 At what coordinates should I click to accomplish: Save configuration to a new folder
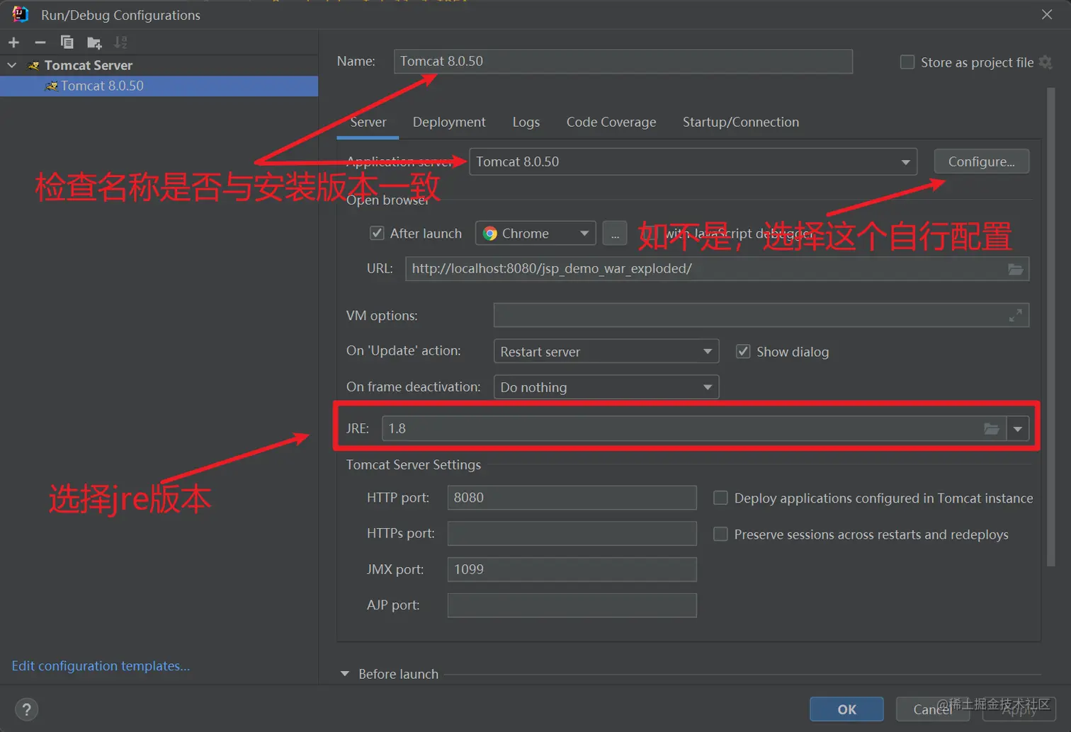(94, 43)
